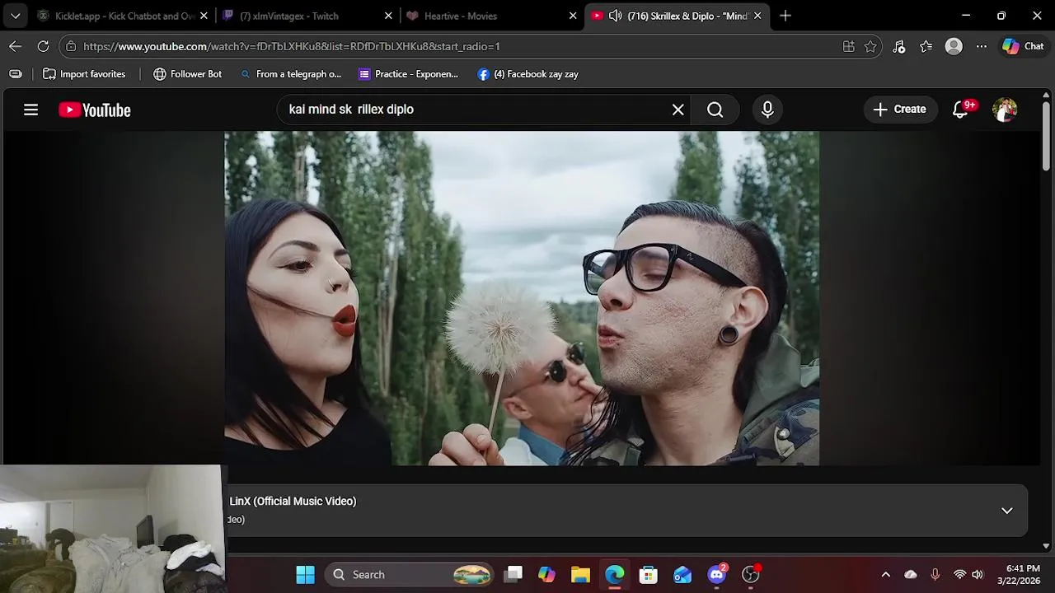Add this page to favorites star
This screenshot has height=593, width=1055.
870,46
